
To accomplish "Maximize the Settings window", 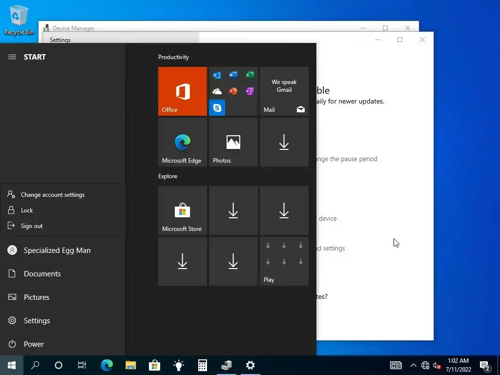I will click(x=400, y=40).
